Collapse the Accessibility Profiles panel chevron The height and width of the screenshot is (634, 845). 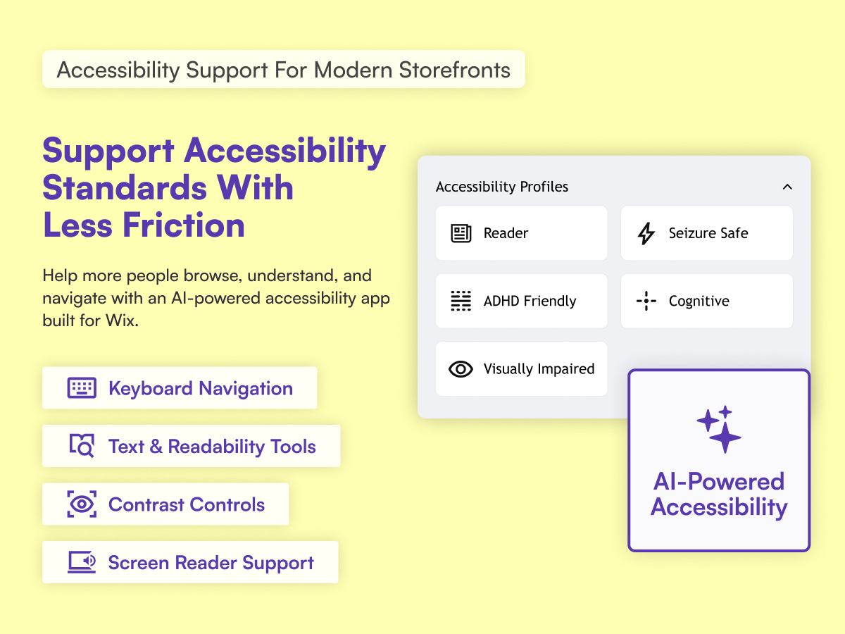point(787,187)
